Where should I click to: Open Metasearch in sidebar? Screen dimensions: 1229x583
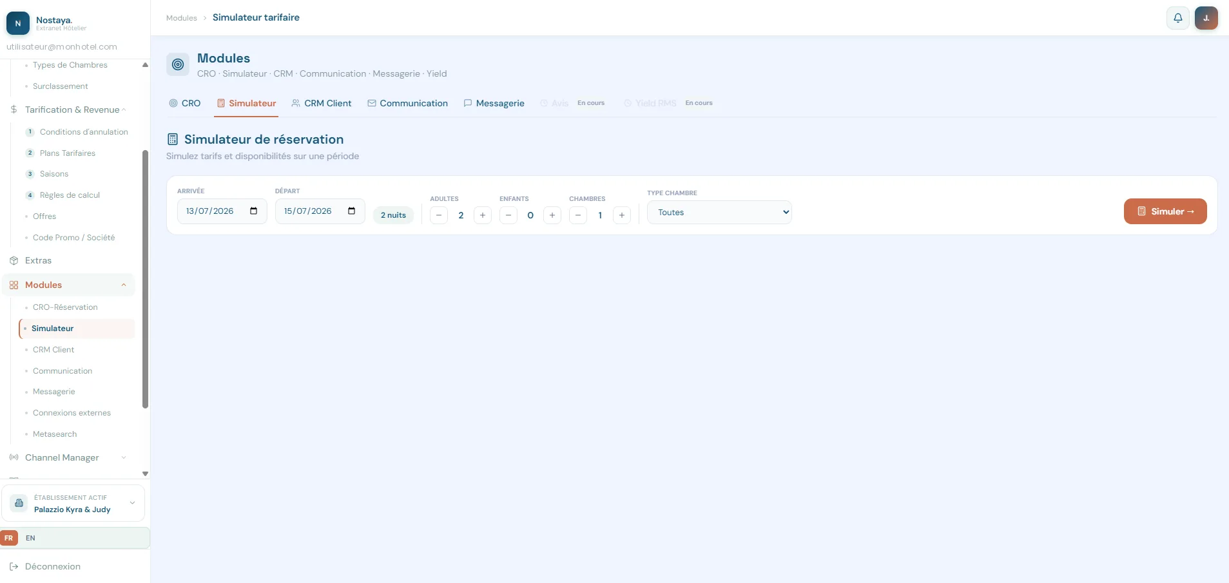[55, 434]
